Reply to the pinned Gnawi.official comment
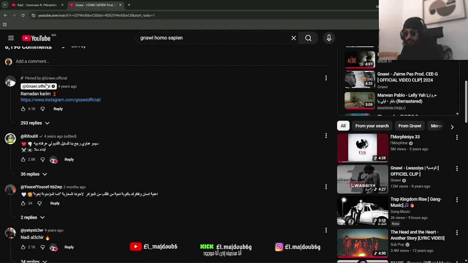468x263 pixels. tap(58, 109)
